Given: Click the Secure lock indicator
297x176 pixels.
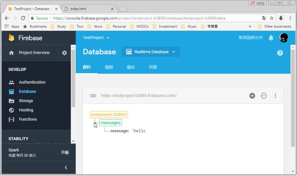Looking at the screenshot, I should click(x=39, y=18).
